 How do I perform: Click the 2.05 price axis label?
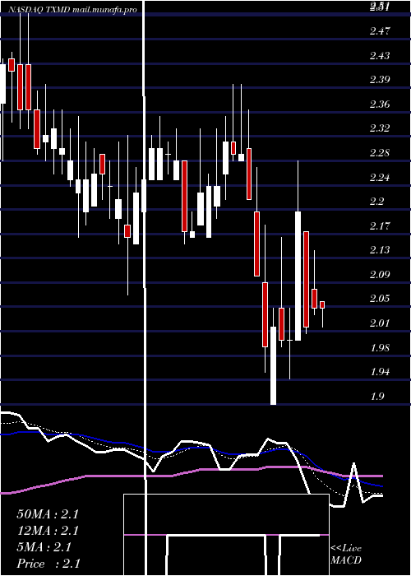(x=380, y=299)
